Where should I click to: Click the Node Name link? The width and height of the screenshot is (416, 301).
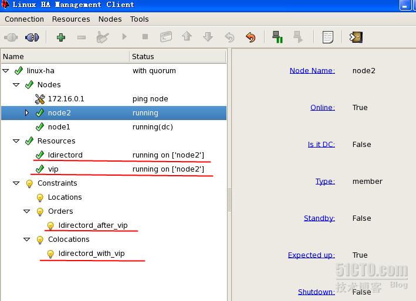pos(312,71)
